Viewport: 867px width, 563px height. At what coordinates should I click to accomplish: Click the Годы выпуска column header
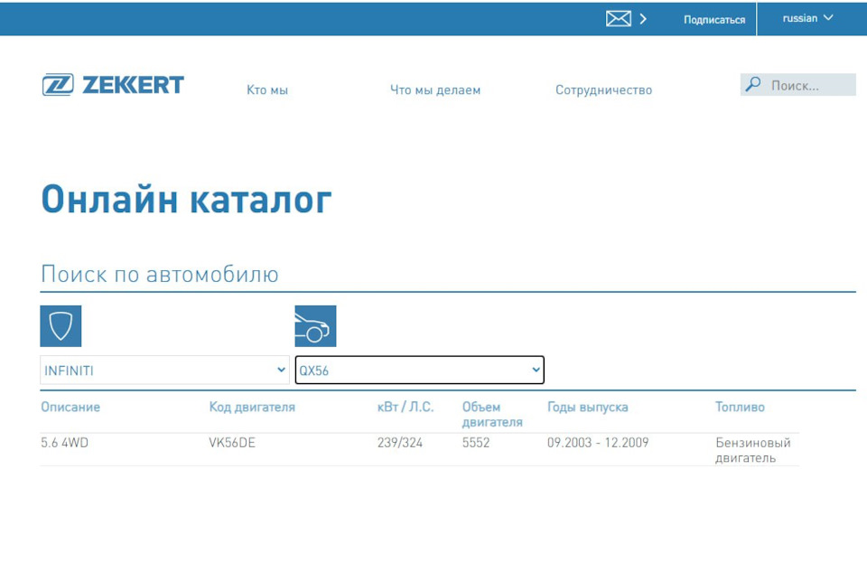pos(585,407)
